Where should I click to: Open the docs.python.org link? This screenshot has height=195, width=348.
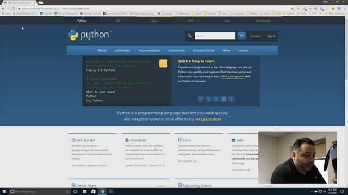[188, 161]
